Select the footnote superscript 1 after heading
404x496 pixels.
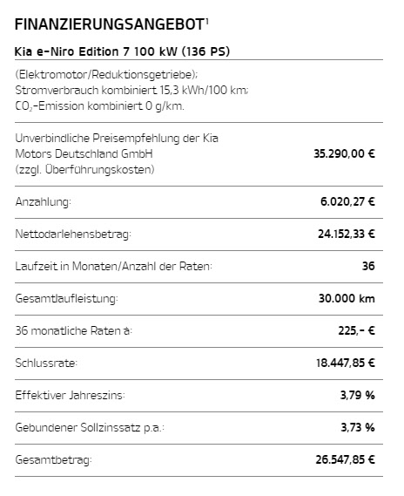(x=207, y=22)
